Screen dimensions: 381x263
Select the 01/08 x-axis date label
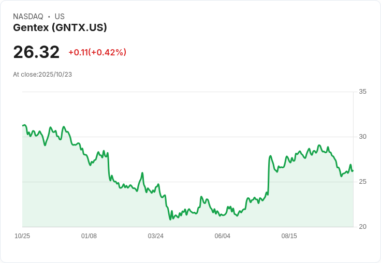click(89, 236)
